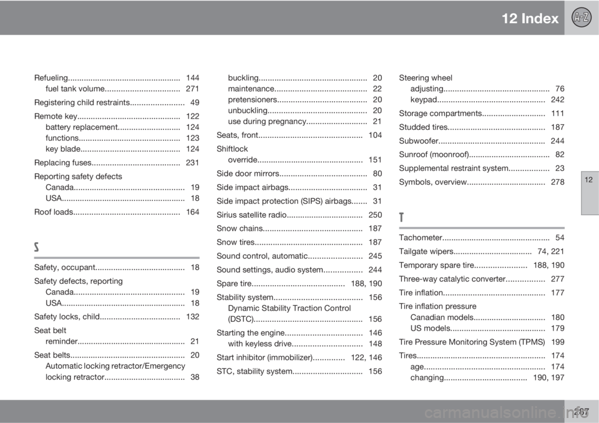Select the 'Studded tires' entry
The height and width of the screenshot is (423, 599).
pyautogui.click(x=482, y=127)
